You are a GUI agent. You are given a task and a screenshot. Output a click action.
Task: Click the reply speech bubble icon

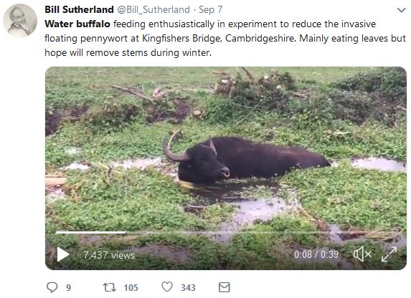click(x=52, y=287)
